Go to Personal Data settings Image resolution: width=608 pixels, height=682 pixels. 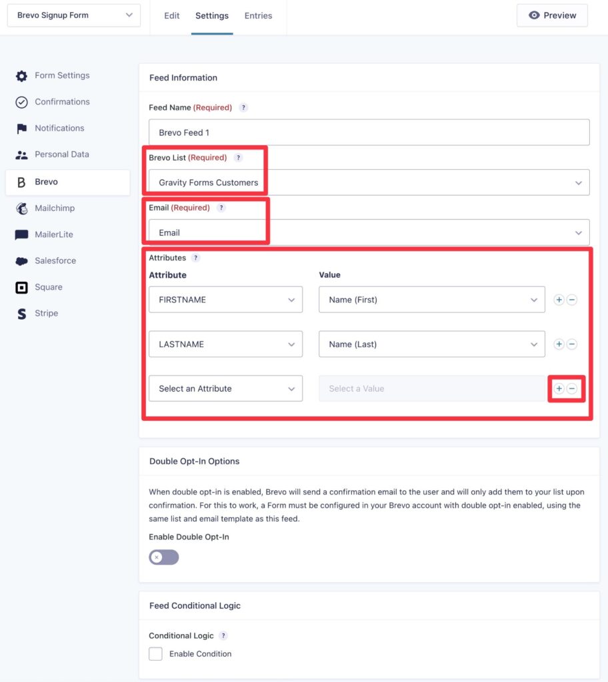[x=63, y=154]
